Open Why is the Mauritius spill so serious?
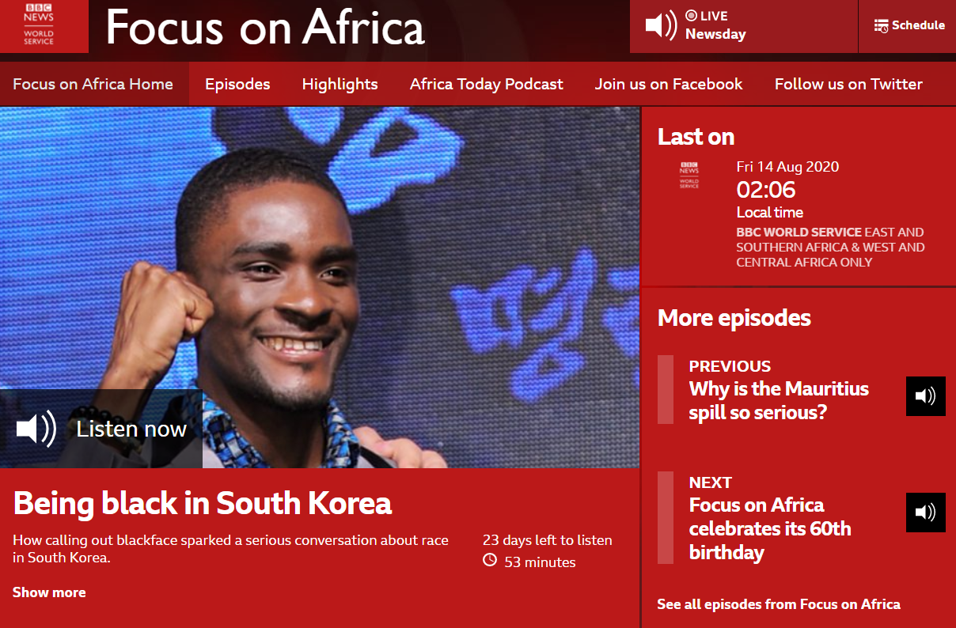The height and width of the screenshot is (628, 956). click(x=779, y=400)
